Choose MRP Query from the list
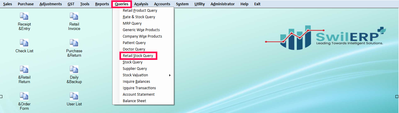Viewport: 399px width, 113px height. click(x=143, y=23)
